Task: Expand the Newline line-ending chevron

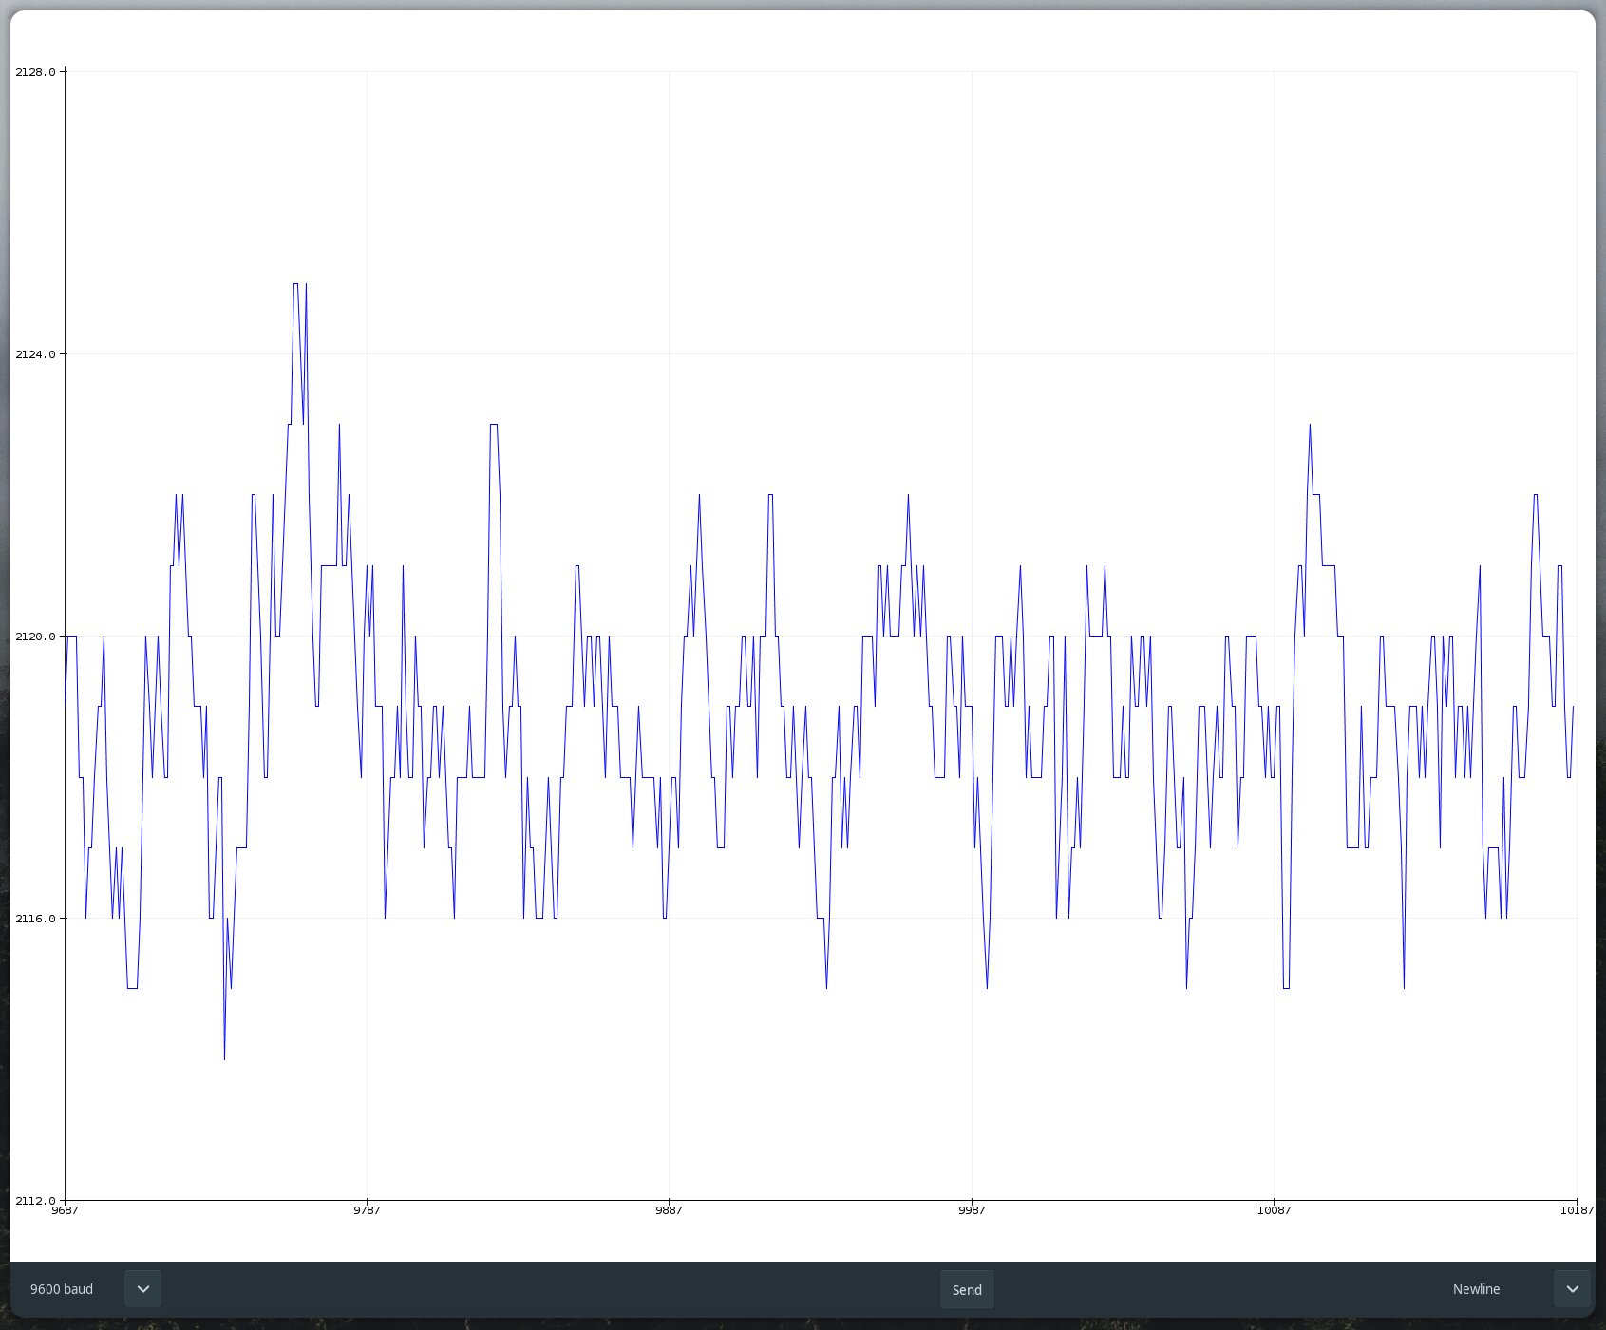Action: point(1572,1289)
